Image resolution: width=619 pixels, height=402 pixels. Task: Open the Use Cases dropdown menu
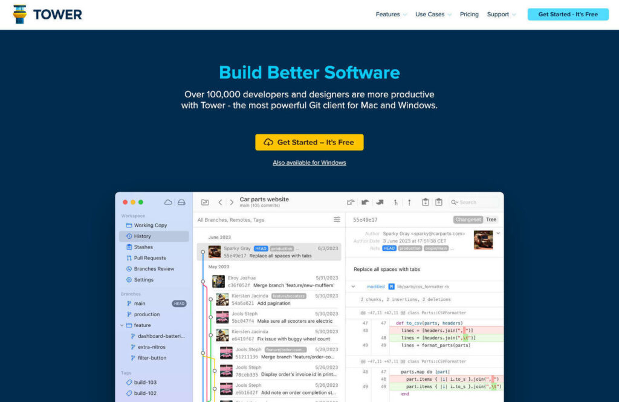433,15
